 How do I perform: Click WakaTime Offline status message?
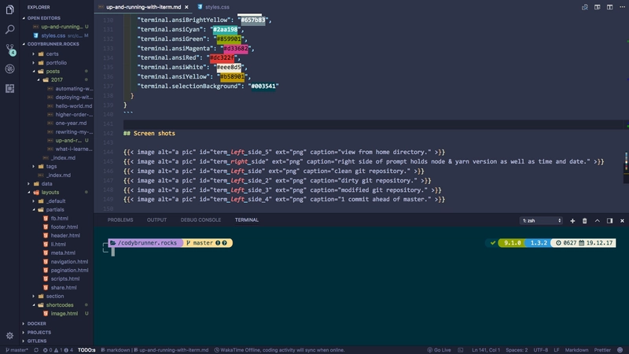tap(279, 350)
